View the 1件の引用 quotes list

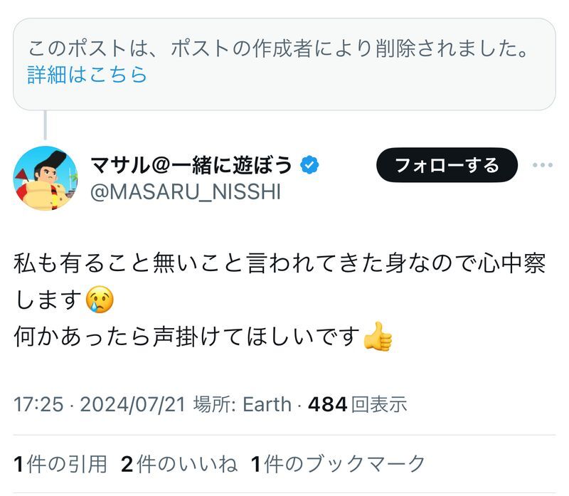click(x=60, y=464)
